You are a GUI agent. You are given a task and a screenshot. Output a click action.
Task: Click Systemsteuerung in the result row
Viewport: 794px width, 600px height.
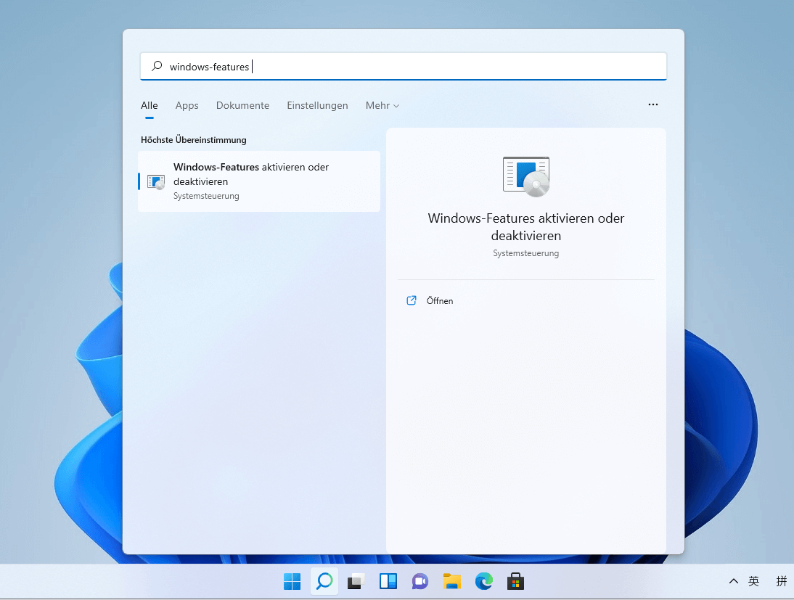coord(206,196)
